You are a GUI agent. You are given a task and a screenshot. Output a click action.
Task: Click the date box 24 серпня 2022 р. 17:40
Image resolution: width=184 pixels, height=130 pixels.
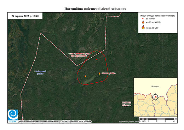25,16
